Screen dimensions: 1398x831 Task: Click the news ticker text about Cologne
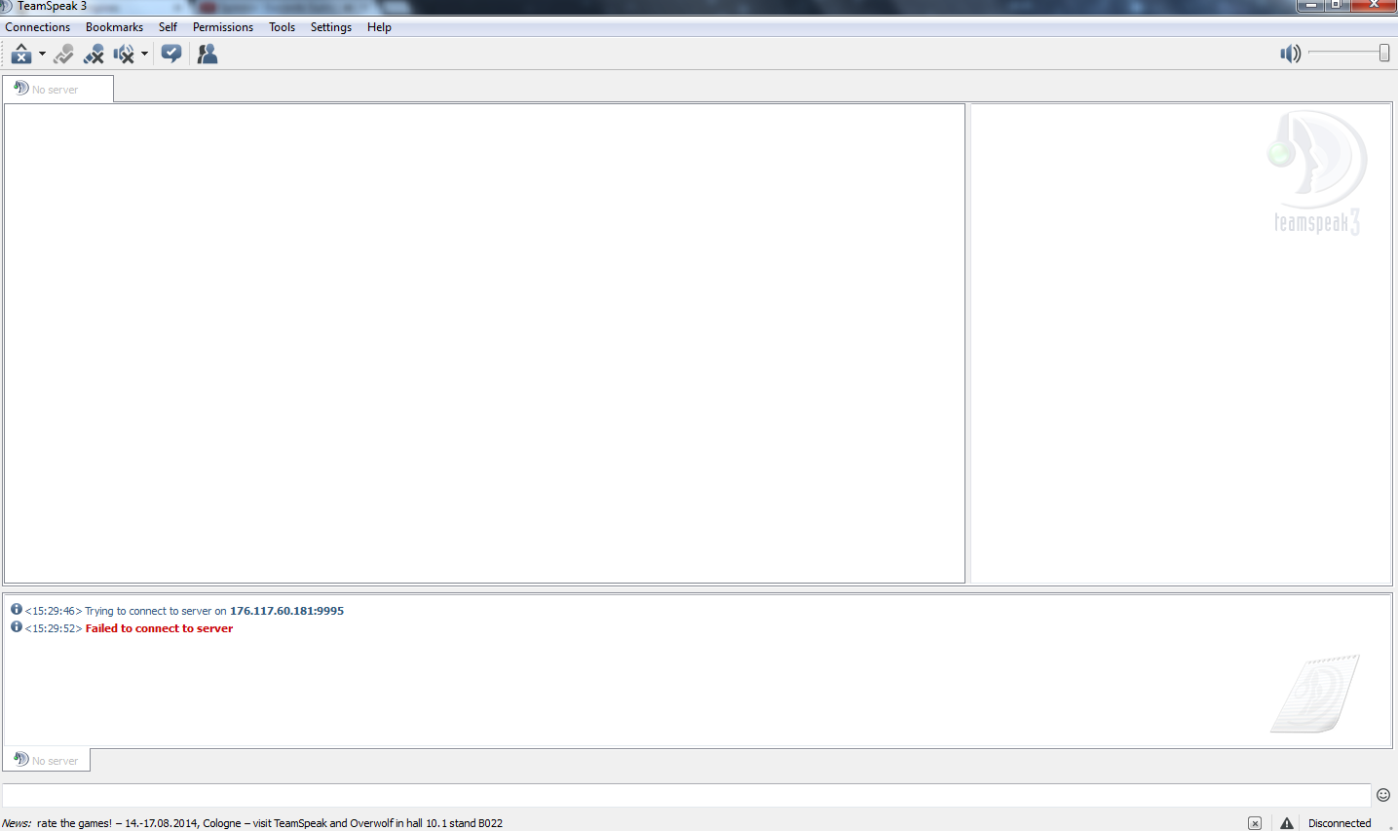tap(270, 823)
